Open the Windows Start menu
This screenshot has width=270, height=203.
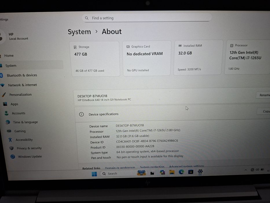(x=94, y=174)
